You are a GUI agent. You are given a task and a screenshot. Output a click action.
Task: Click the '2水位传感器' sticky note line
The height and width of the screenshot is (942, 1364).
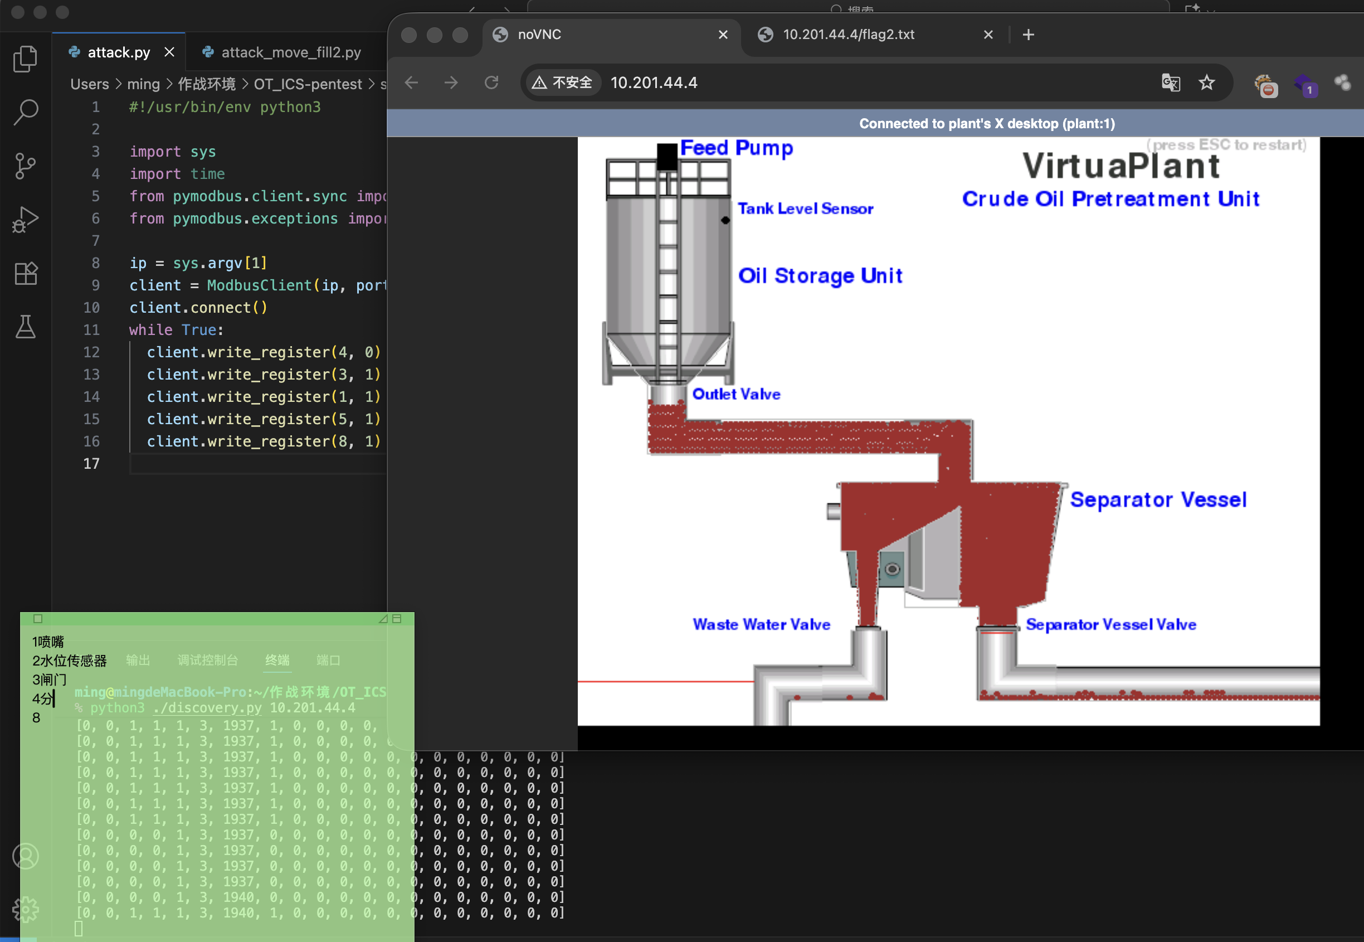coord(69,661)
